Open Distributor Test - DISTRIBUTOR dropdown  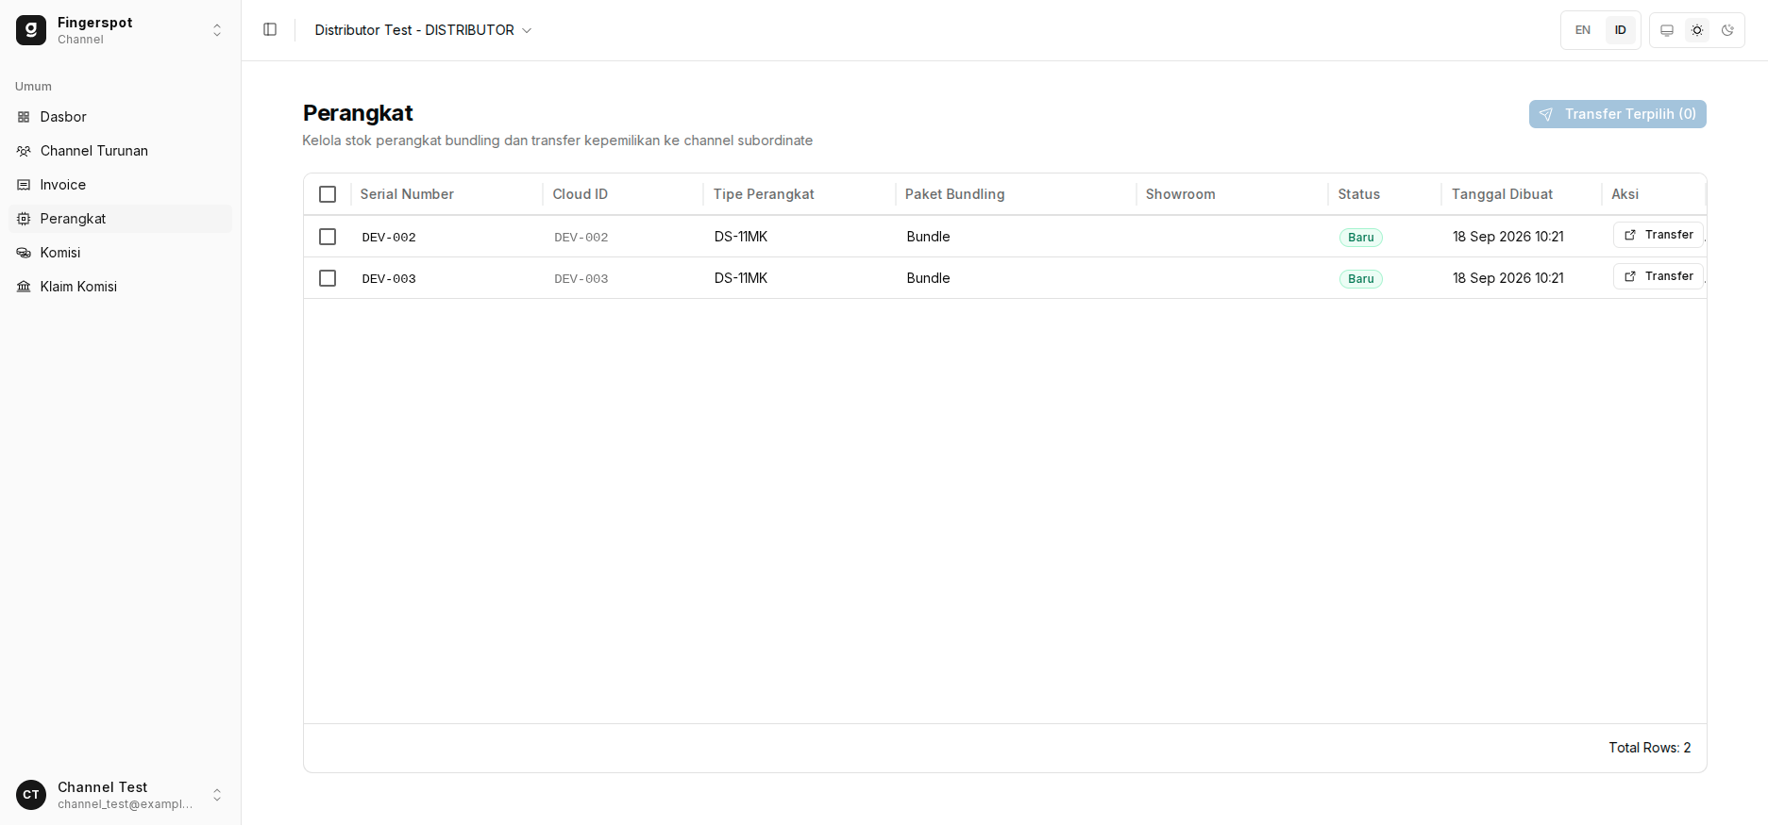click(423, 30)
